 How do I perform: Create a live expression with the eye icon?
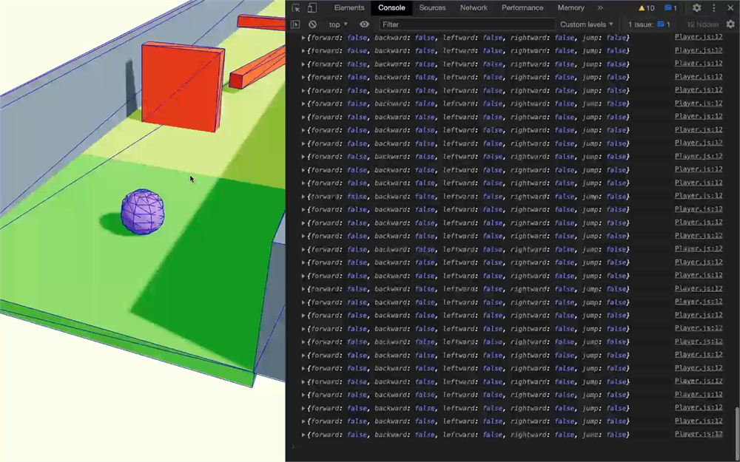tap(364, 24)
